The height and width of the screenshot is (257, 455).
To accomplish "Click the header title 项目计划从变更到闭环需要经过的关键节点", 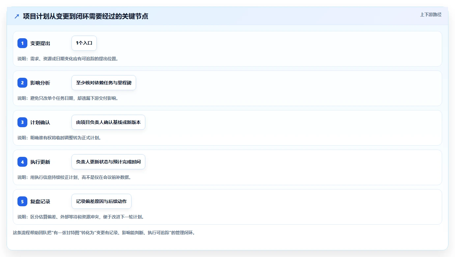I will (86, 16).
